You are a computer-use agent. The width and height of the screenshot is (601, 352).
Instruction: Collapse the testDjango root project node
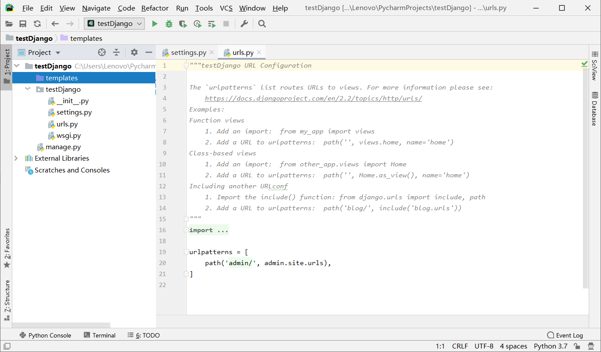17,66
